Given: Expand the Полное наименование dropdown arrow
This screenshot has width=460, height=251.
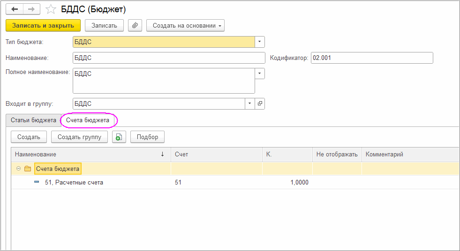Looking at the screenshot, I should pyautogui.click(x=260, y=74).
